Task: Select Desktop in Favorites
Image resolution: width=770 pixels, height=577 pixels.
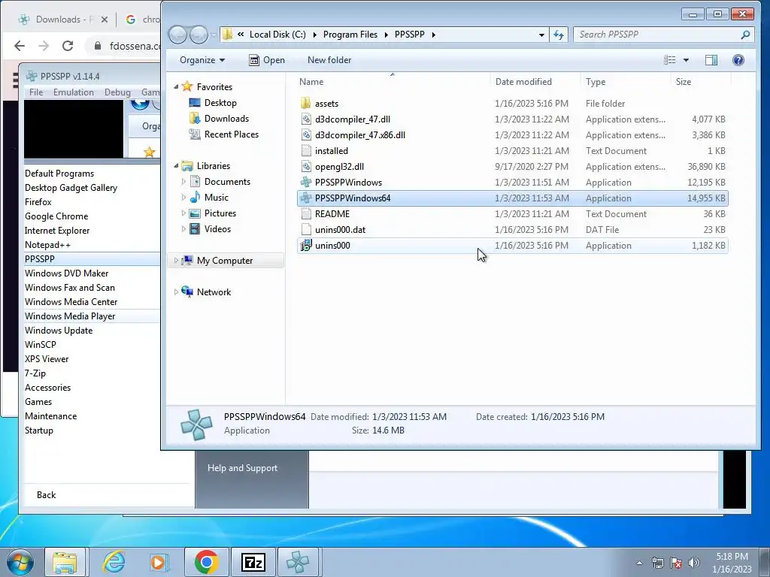Action: click(x=220, y=102)
